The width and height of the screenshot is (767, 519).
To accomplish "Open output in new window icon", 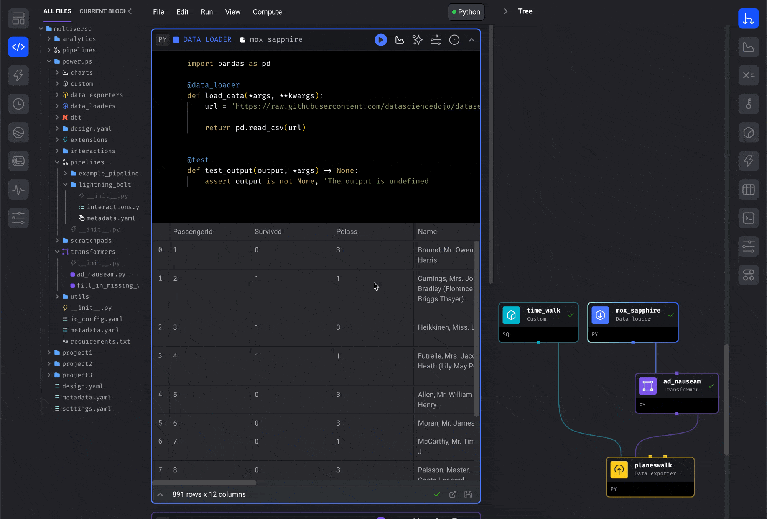I will click(453, 494).
